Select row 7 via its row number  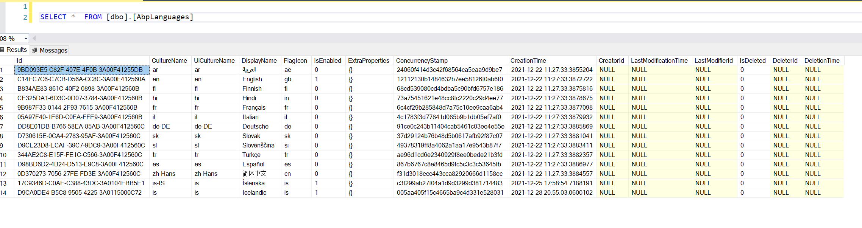coord(2,127)
